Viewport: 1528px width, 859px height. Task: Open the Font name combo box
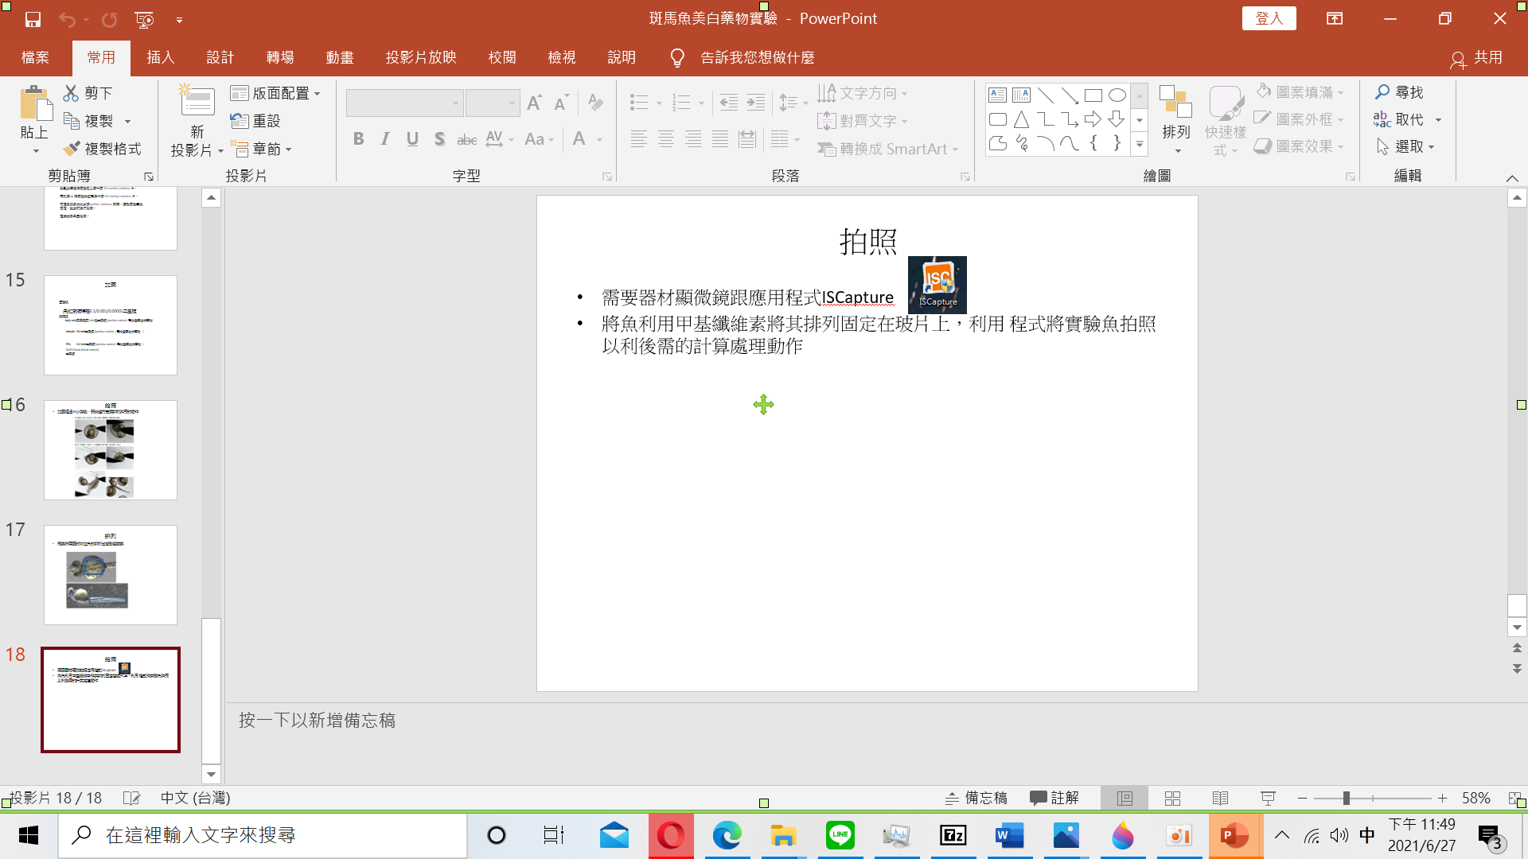[404, 103]
